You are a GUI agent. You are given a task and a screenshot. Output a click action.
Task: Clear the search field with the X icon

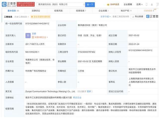click(x=84, y=4)
